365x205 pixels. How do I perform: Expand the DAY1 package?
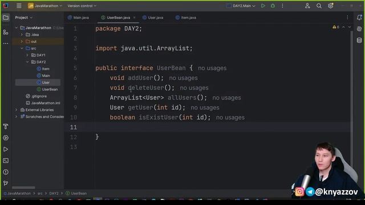[27, 55]
